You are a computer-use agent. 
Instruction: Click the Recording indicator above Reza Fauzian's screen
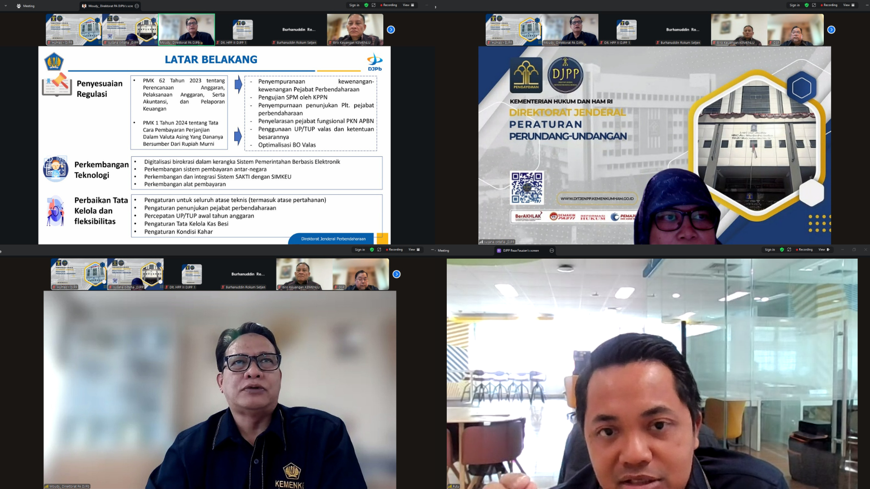(x=804, y=249)
